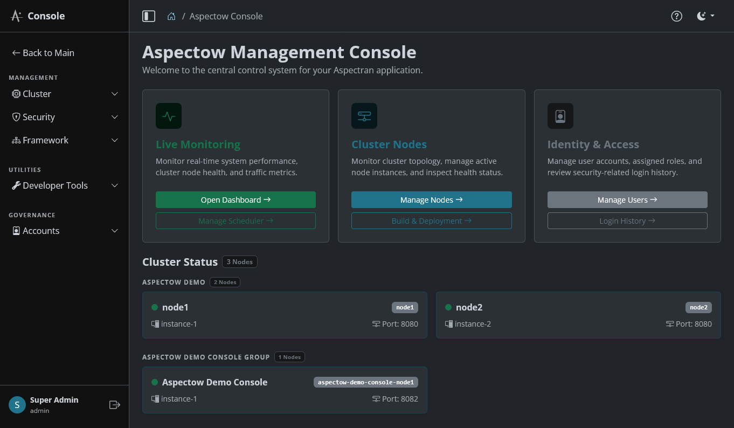Click server icon beside instance-2
Image resolution: width=734 pixels, height=428 pixels.
pos(449,324)
